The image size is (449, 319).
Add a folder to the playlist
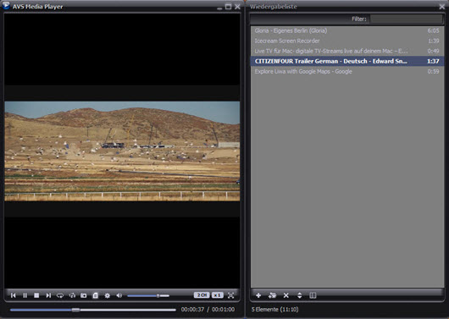[x=272, y=295]
